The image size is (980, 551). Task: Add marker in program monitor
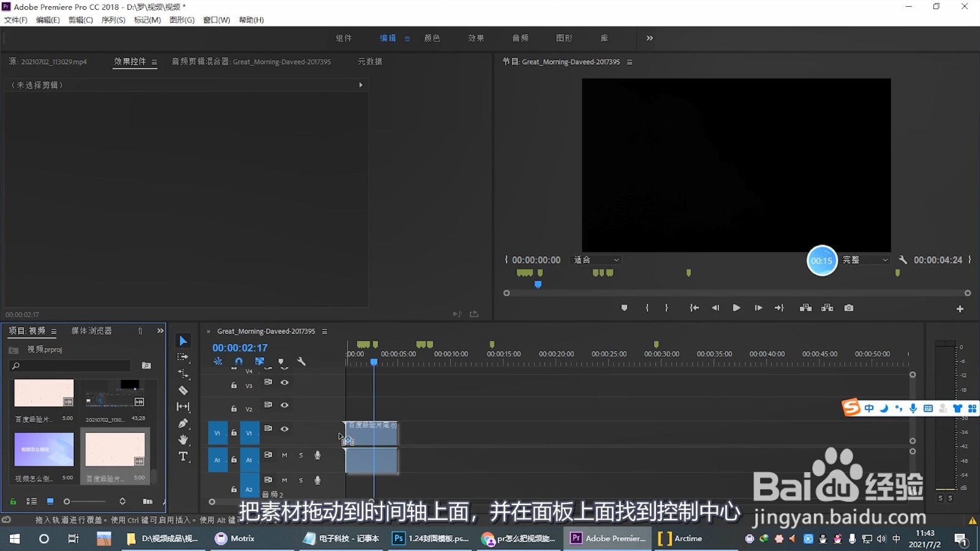click(x=624, y=308)
